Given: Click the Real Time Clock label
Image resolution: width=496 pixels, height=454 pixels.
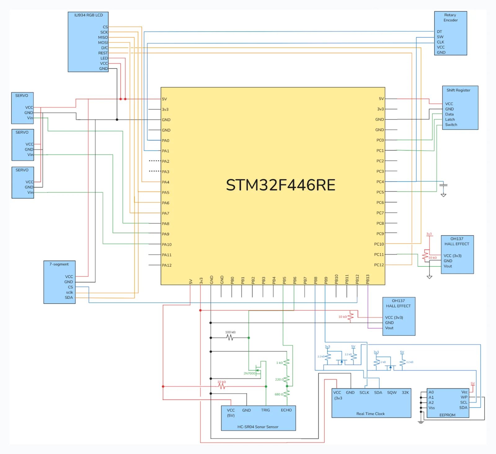Looking at the screenshot, I should [370, 414].
